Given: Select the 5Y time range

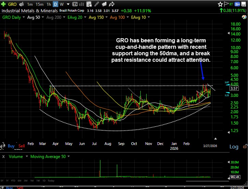Looking at the screenshot, I should click(2, 180).
